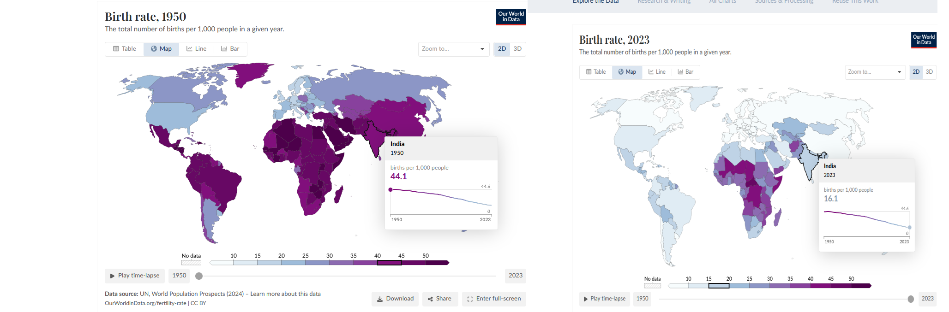949x312 pixels.
Task: Click start year 1950 label, 1950 chart
Action: pos(179,276)
